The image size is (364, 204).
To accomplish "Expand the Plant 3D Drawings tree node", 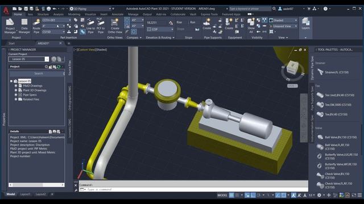I will click(16, 90).
